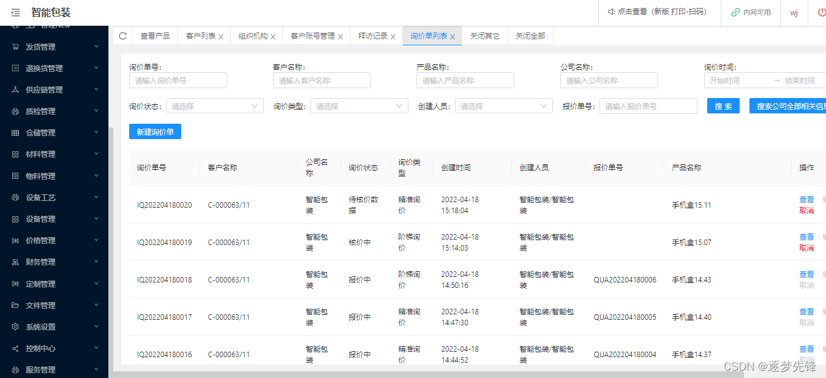The image size is (826, 378).
Task: Click the printer icon next to 设备工艺
Action: click(x=15, y=198)
